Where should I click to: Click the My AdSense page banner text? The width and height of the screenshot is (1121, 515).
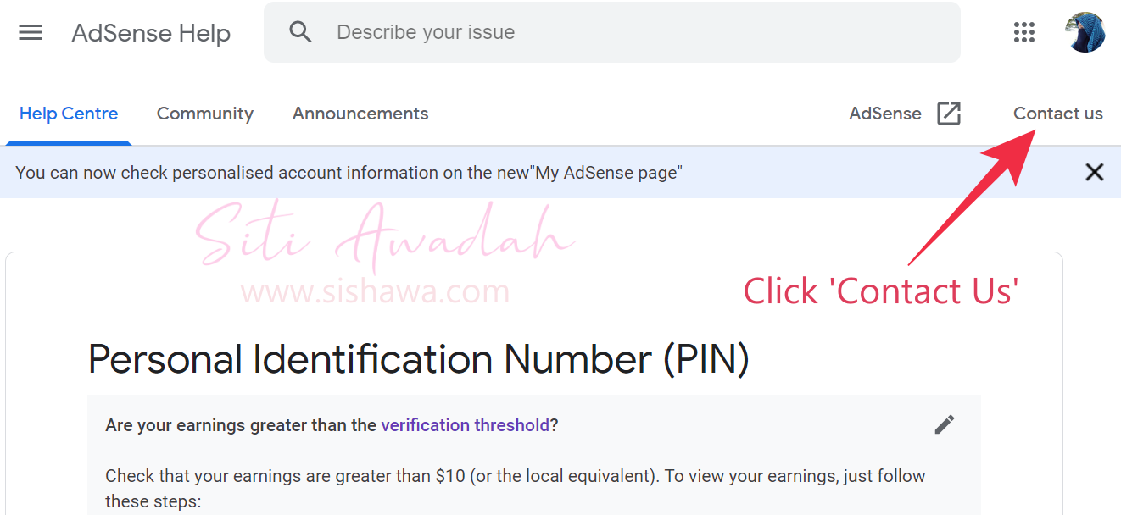tap(349, 173)
